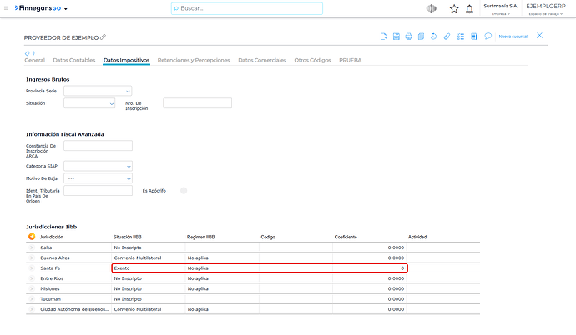Click the Regimen IIBB cell for Entre Rios
Image resolution: width=576 pixels, height=335 pixels.
(x=222, y=278)
